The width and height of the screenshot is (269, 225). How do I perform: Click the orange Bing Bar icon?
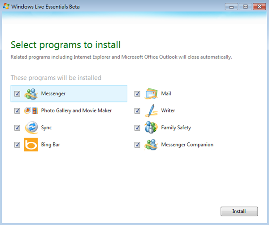[x=31, y=145]
